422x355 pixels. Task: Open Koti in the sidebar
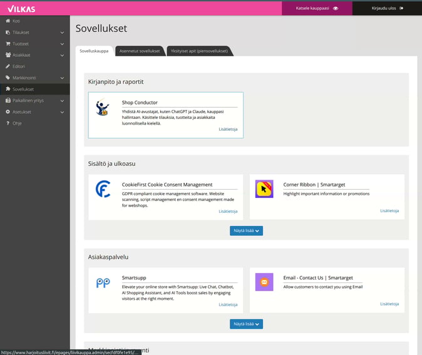coord(35,21)
